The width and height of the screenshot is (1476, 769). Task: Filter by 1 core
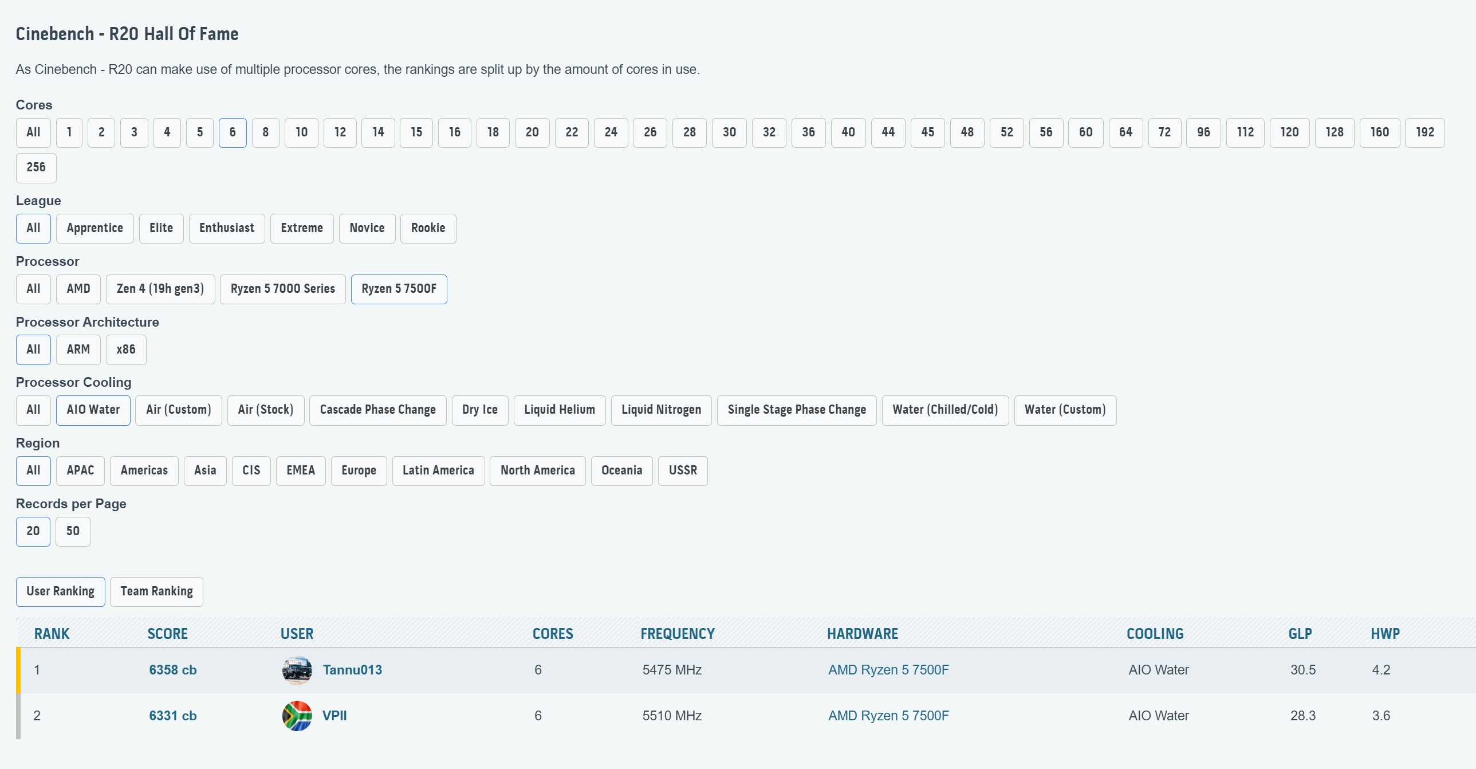point(69,132)
